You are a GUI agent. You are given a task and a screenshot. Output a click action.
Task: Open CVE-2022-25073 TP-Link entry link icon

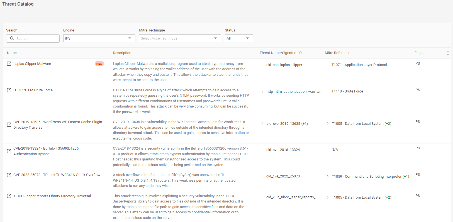[x=9, y=175]
